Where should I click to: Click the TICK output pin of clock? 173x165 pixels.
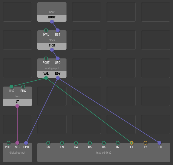click(x=52, y=50)
